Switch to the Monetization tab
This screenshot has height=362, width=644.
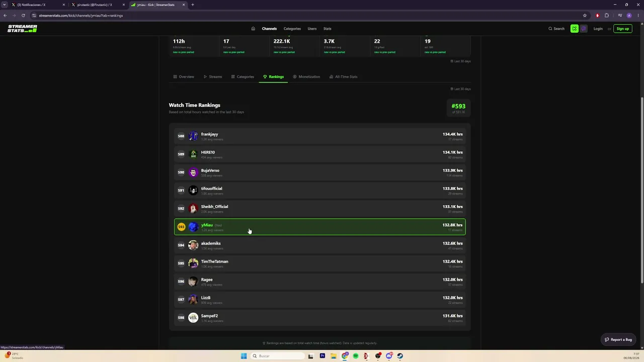tap(306, 77)
